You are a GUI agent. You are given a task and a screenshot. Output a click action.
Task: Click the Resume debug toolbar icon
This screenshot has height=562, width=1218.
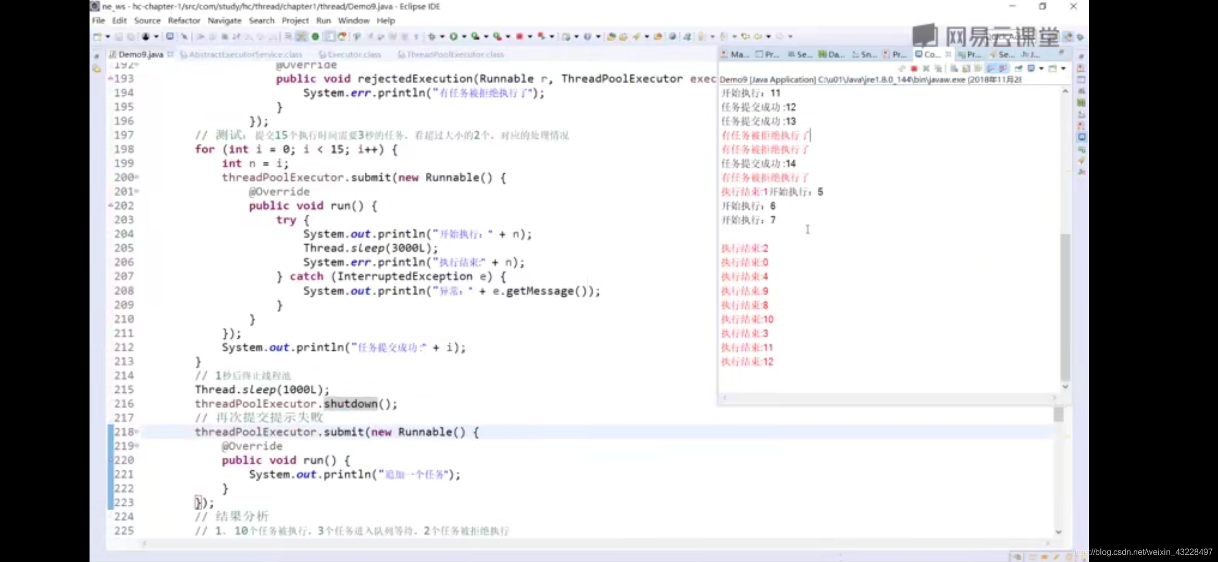click(200, 36)
